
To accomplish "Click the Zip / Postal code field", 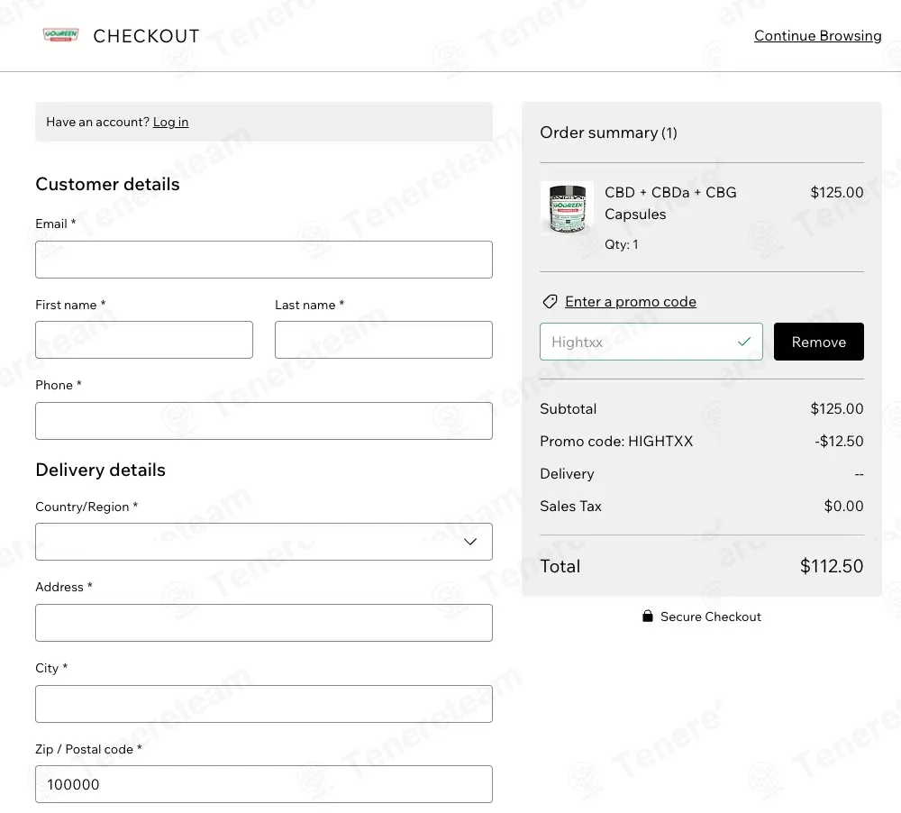I will pos(264,784).
